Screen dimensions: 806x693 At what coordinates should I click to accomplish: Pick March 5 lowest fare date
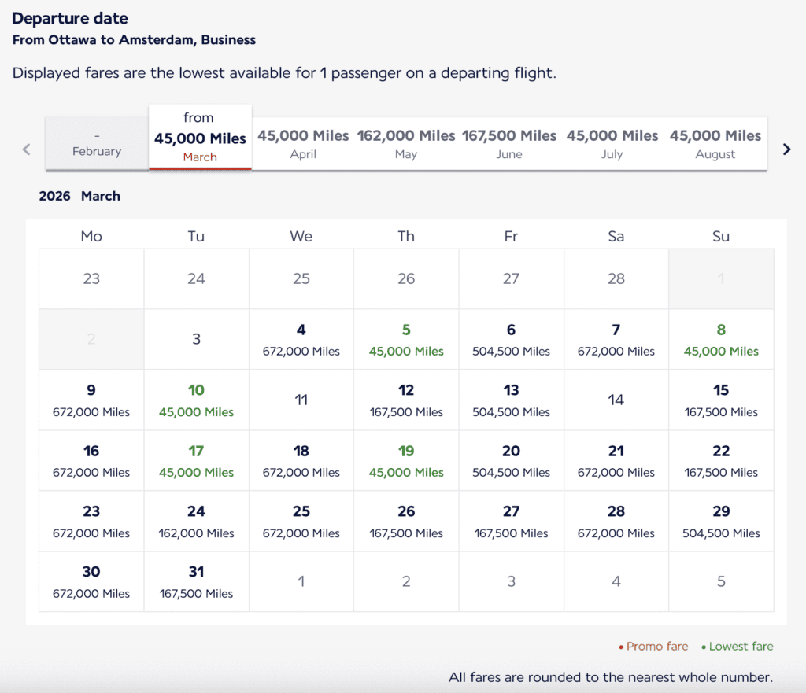(x=406, y=340)
